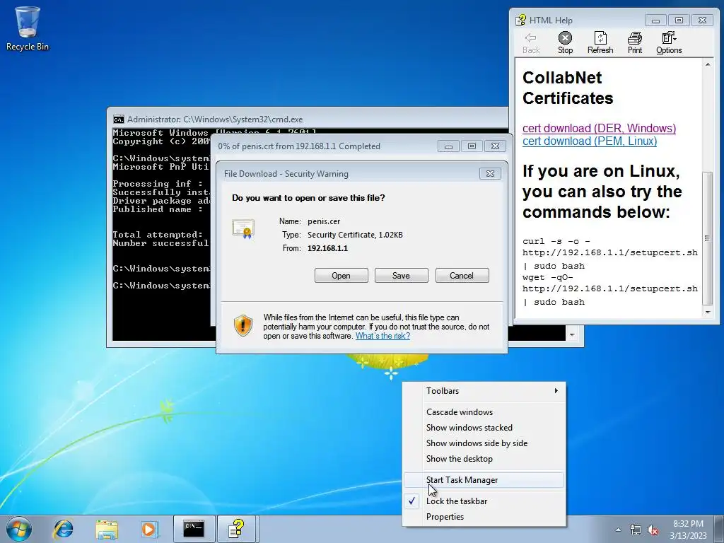The height and width of the screenshot is (543, 724).
Task: Show hidden tray icons arrow
Action: tap(618, 530)
